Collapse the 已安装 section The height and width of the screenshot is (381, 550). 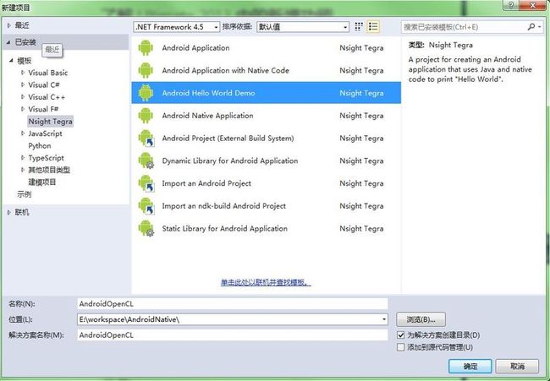[8, 42]
